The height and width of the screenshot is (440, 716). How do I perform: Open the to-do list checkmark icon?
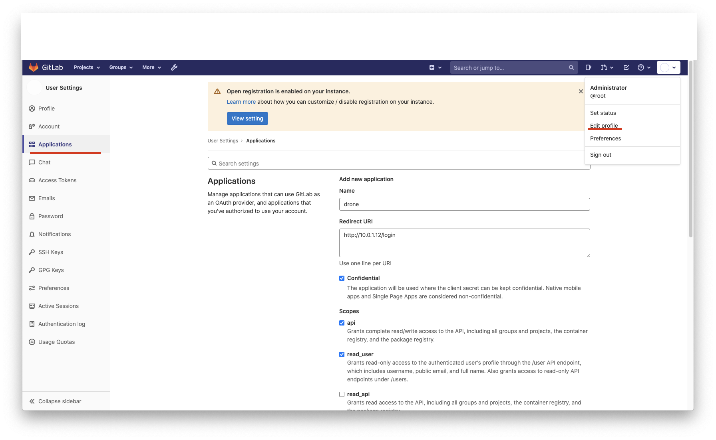[x=626, y=67]
